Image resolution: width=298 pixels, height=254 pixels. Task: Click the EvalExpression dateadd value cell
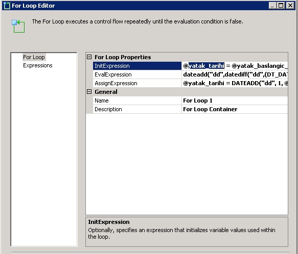[235, 74]
